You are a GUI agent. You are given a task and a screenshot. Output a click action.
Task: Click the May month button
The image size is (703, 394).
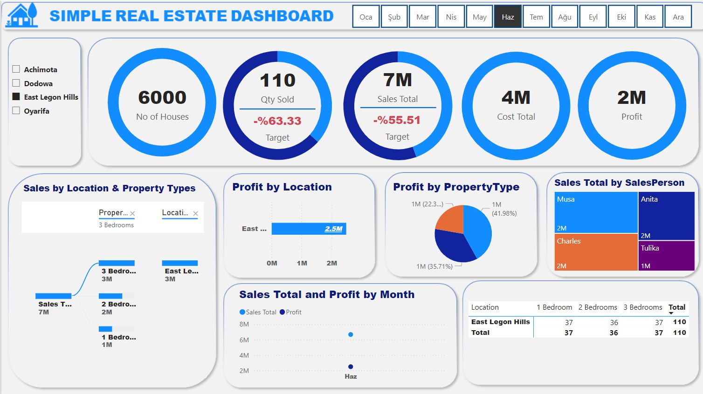pyautogui.click(x=479, y=17)
